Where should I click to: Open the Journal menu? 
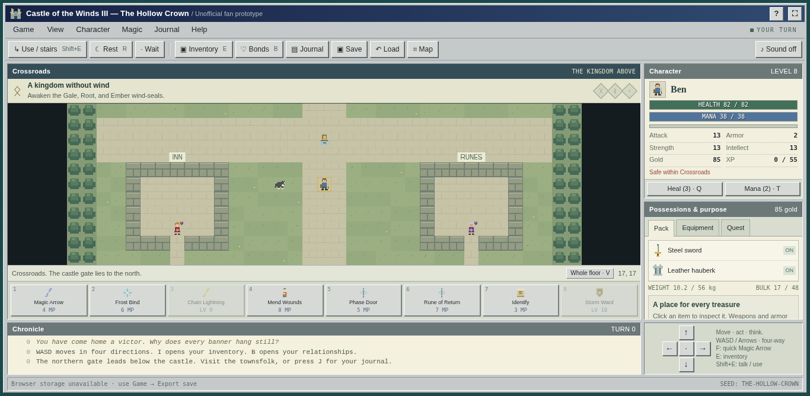[167, 30]
